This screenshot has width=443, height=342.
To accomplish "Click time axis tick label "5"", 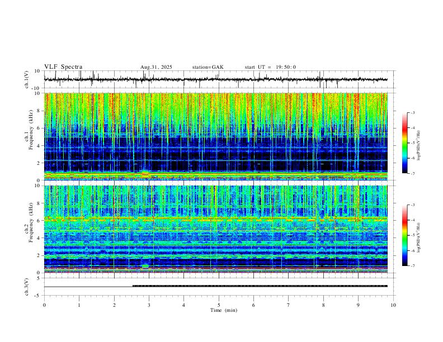I will [x=219, y=305].
